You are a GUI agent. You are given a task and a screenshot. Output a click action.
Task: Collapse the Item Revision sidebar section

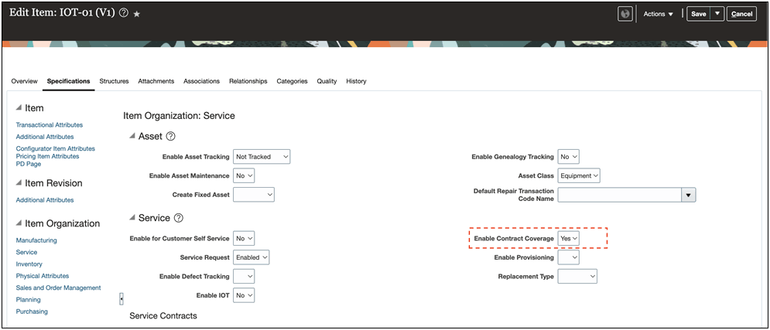(x=19, y=183)
